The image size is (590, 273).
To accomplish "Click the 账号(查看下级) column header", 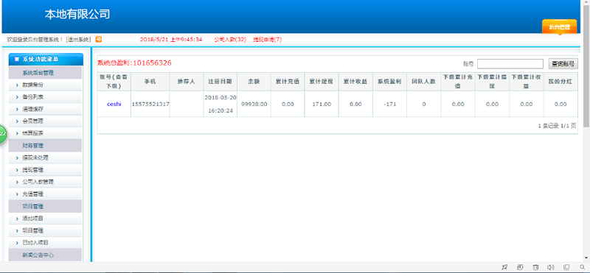I will tap(114, 81).
